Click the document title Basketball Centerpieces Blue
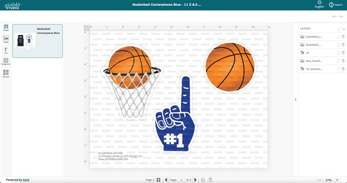This screenshot has width=347, height=183. coord(167,5)
